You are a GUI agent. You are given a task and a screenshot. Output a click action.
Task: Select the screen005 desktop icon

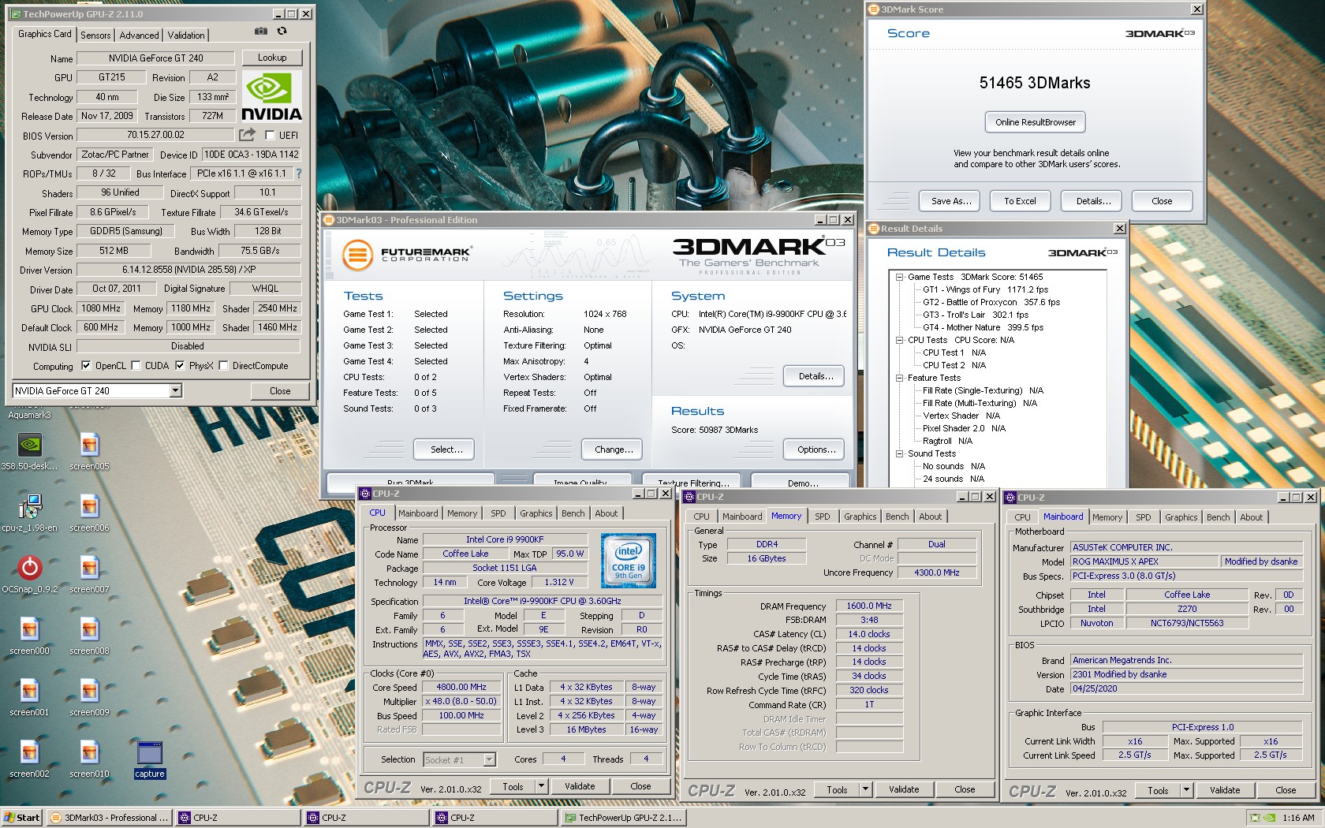[89, 451]
